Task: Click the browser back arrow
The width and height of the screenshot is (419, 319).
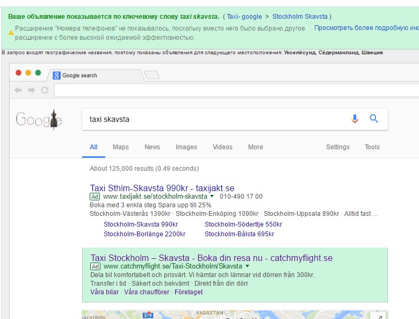Action: 18,90
